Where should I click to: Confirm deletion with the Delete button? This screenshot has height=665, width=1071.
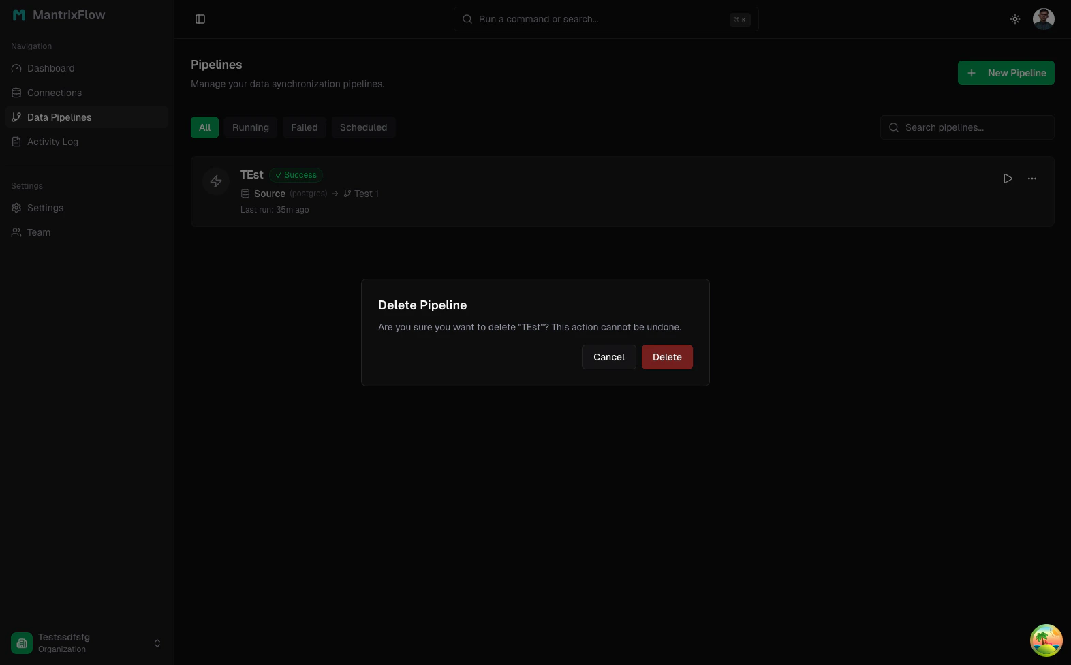coord(667,357)
